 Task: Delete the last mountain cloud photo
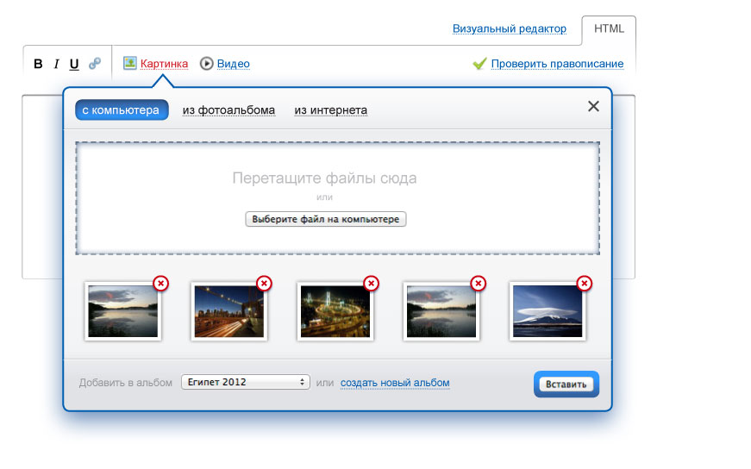(585, 283)
